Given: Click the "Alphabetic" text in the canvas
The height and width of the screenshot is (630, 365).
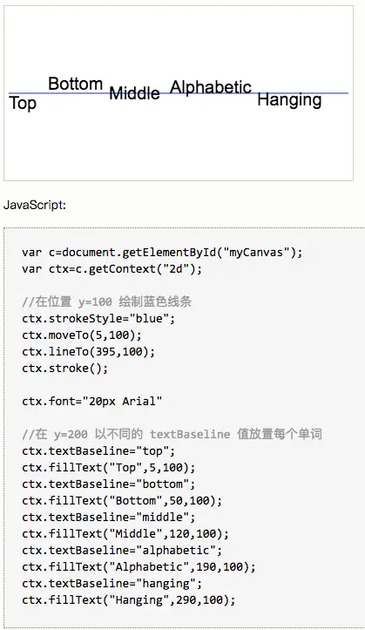Looking at the screenshot, I should click(211, 87).
